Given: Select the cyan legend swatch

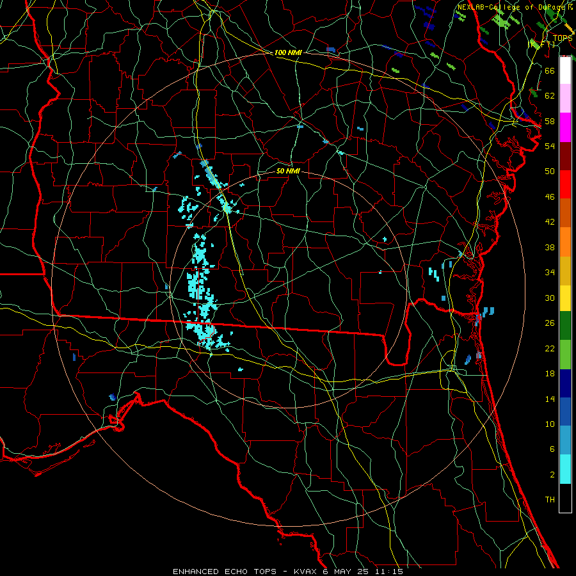Looking at the screenshot, I should [x=565, y=468].
